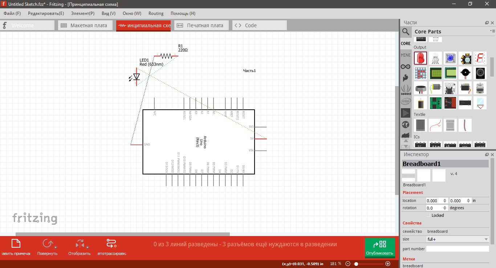
Task: Open the Элемент menu
Action: 83,13
